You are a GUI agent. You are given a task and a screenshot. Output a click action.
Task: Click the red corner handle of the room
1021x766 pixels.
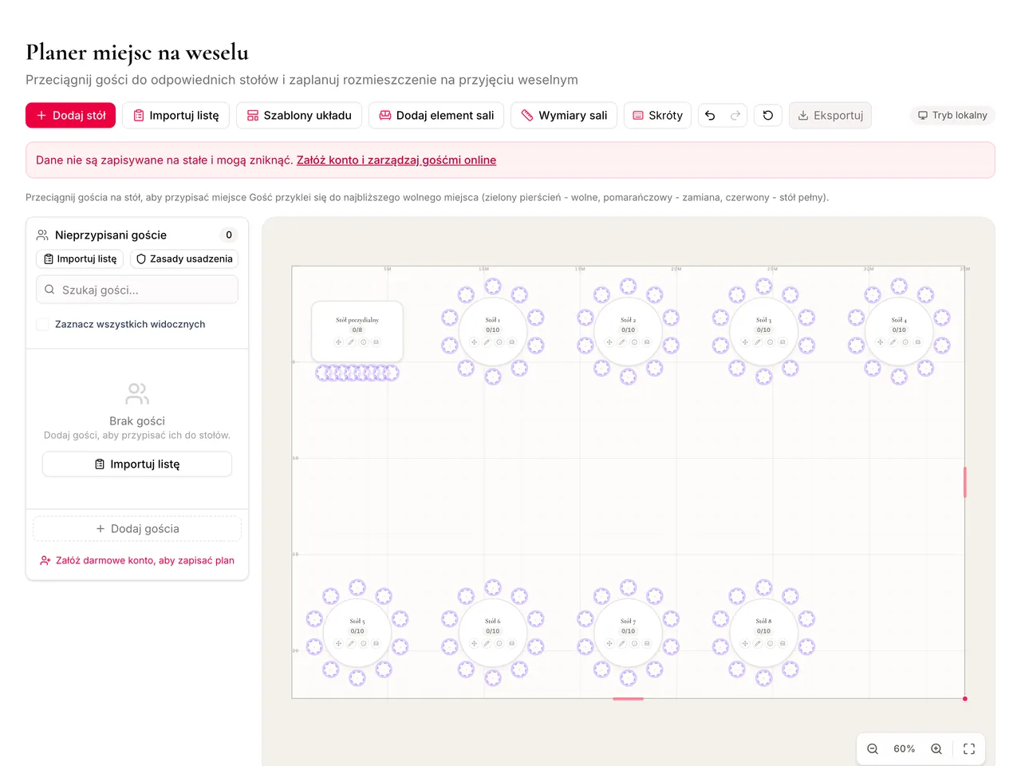click(x=965, y=699)
